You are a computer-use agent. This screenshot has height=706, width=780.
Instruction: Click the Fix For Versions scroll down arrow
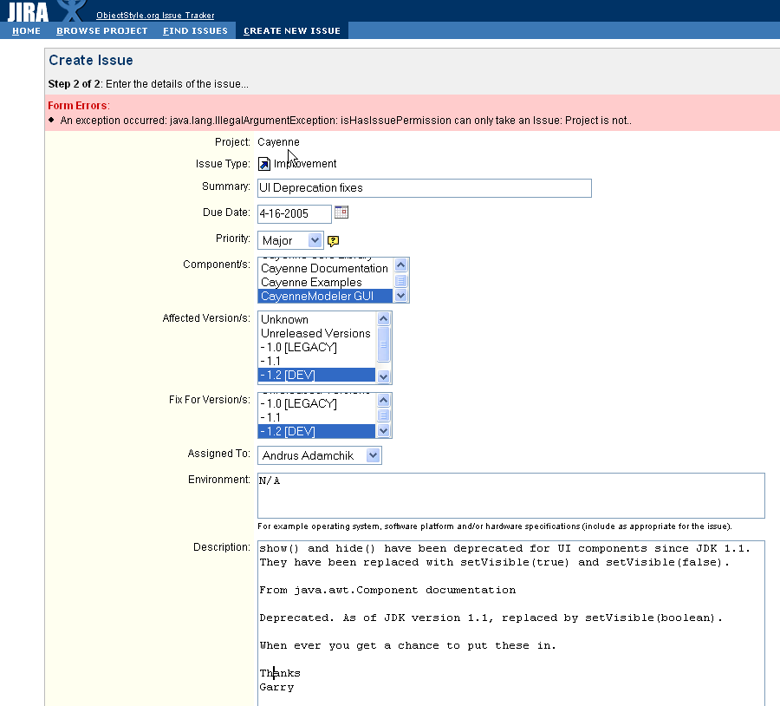tap(384, 431)
